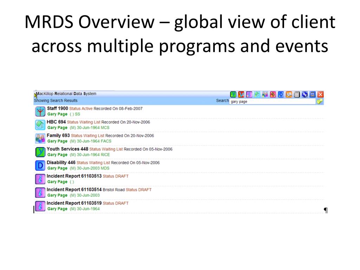Click the search field containing 'gary page'

coord(272,102)
